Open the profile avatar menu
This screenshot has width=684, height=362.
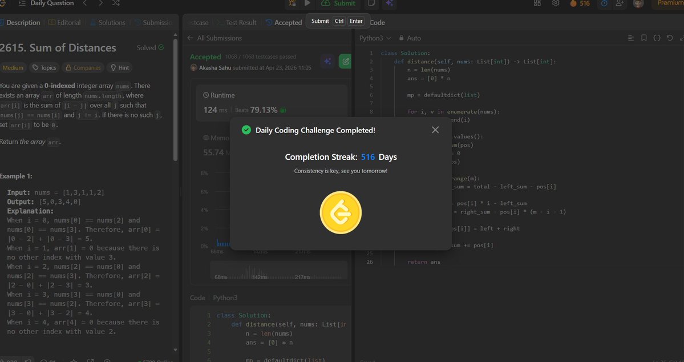point(638,3)
